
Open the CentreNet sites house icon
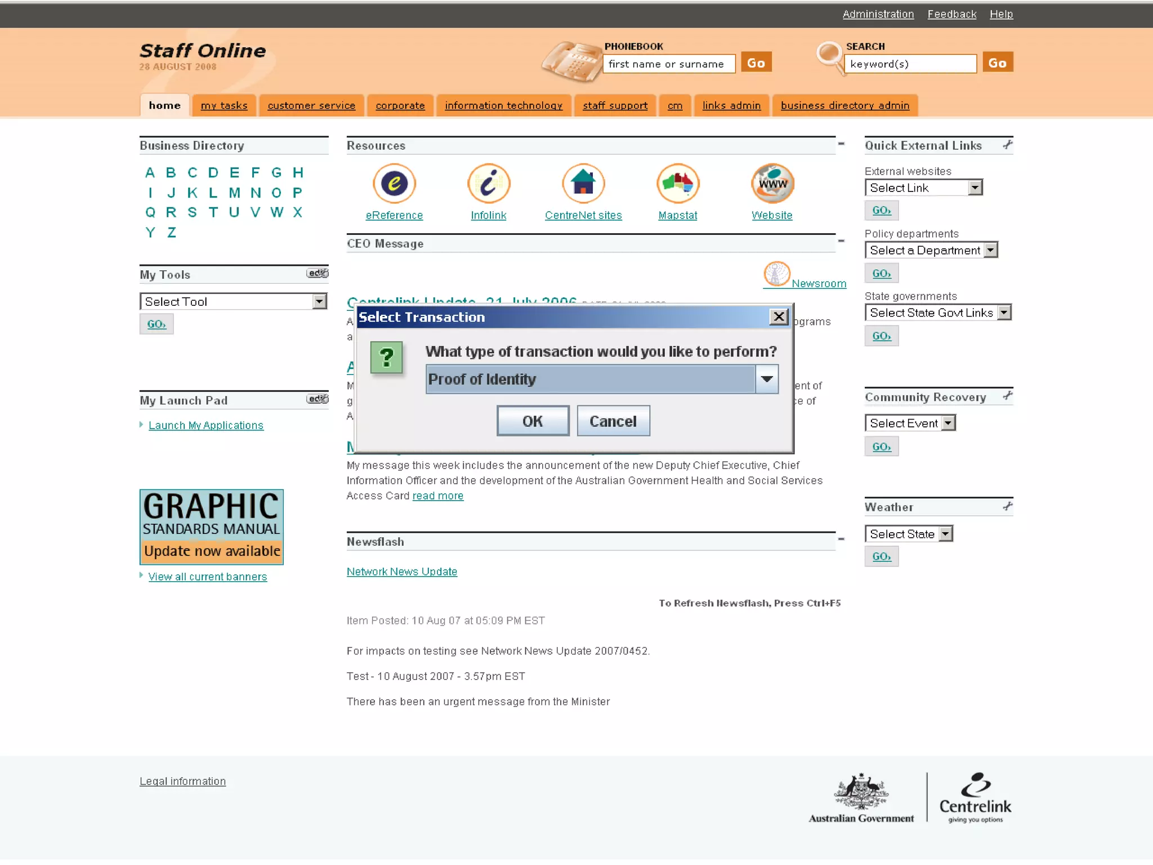[583, 184]
